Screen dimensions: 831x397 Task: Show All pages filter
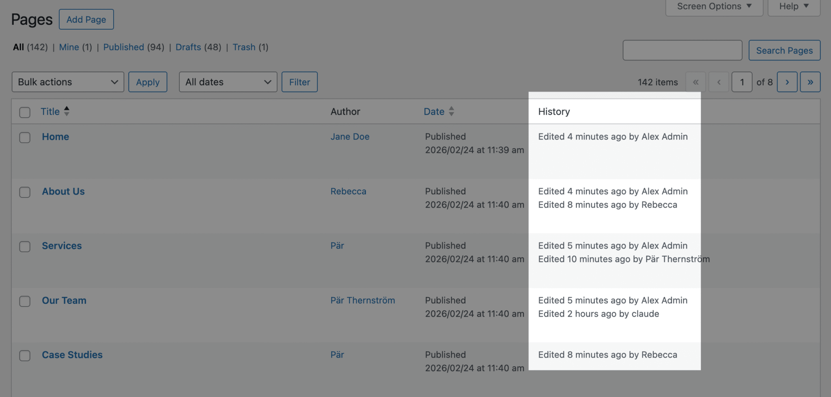pos(19,47)
